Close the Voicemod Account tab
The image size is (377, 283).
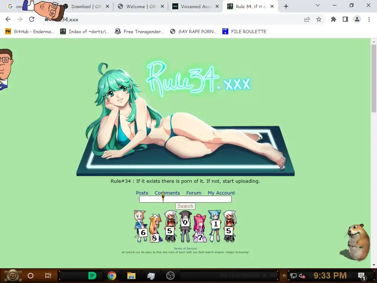[217, 7]
